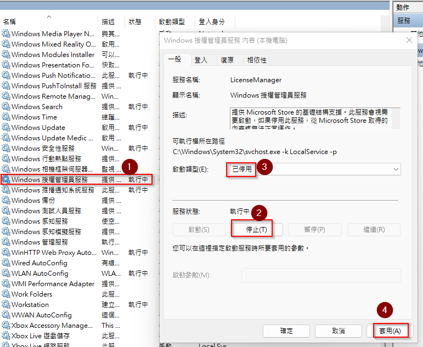Click gear icon beside Work Folders
This screenshot has height=347, width=423.
click(5, 294)
